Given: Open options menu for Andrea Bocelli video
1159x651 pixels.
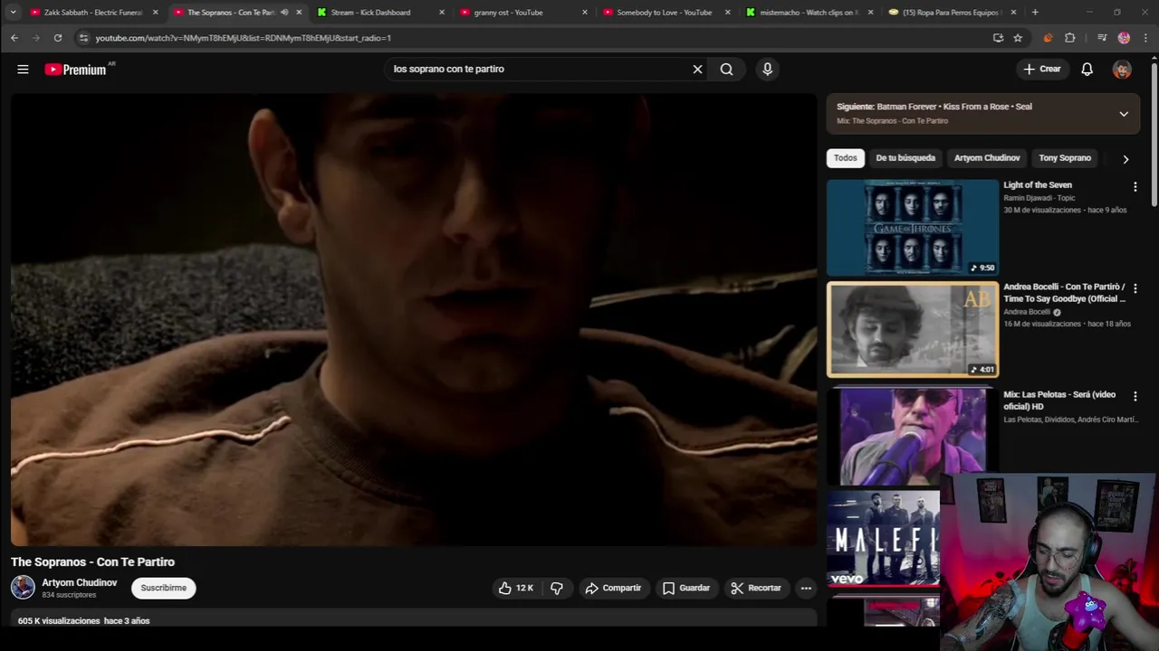Looking at the screenshot, I should tap(1135, 289).
